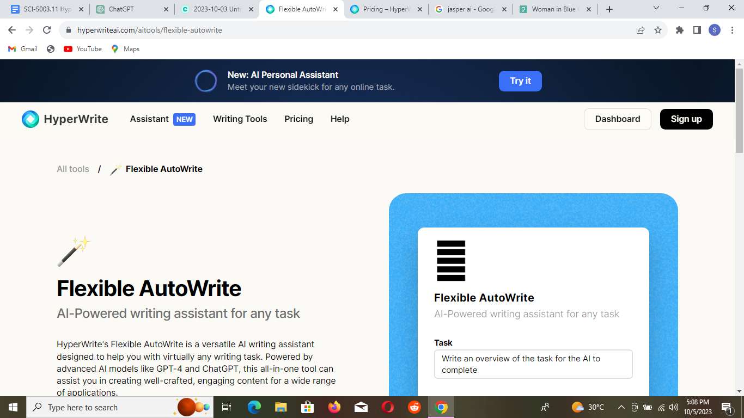Open the Chrome extensions puzzle icon
This screenshot has width=744, height=418.
tap(679, 30)
